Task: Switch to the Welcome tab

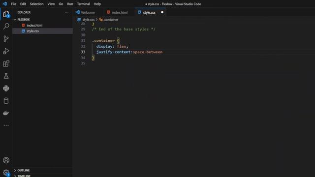Action: pos(88,12)
